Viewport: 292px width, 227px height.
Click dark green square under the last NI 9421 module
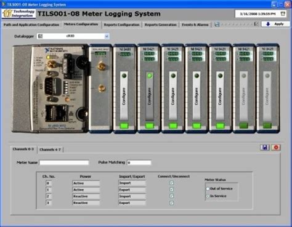[267, 125]
